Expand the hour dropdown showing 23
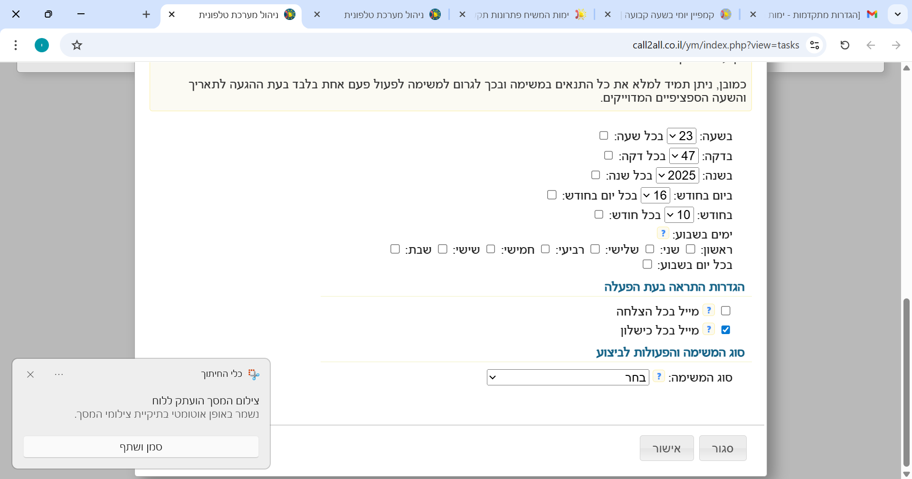This screenshot has height=479, width=912. point(681,136)
